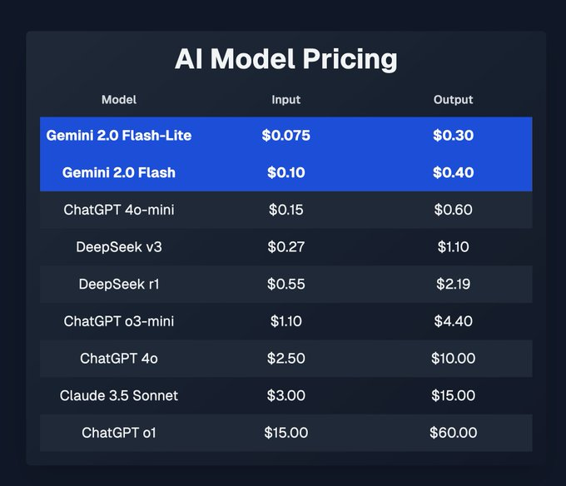Select the Output column header
This screenshot has width=566, height=486.
453,100
